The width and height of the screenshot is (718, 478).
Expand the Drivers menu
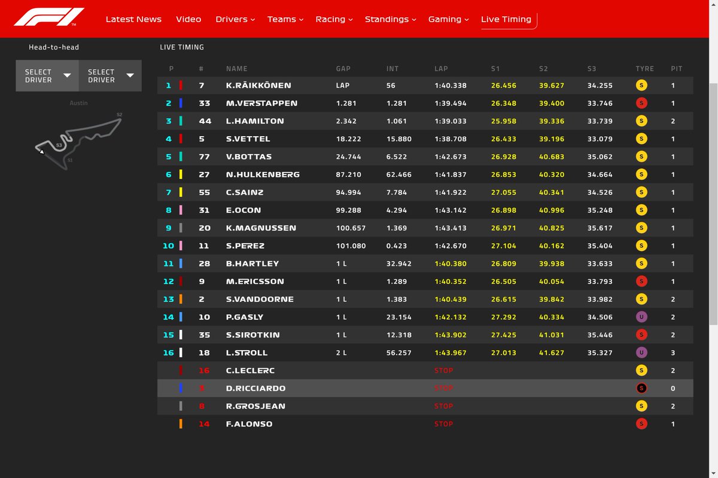(x=235, y=19)
